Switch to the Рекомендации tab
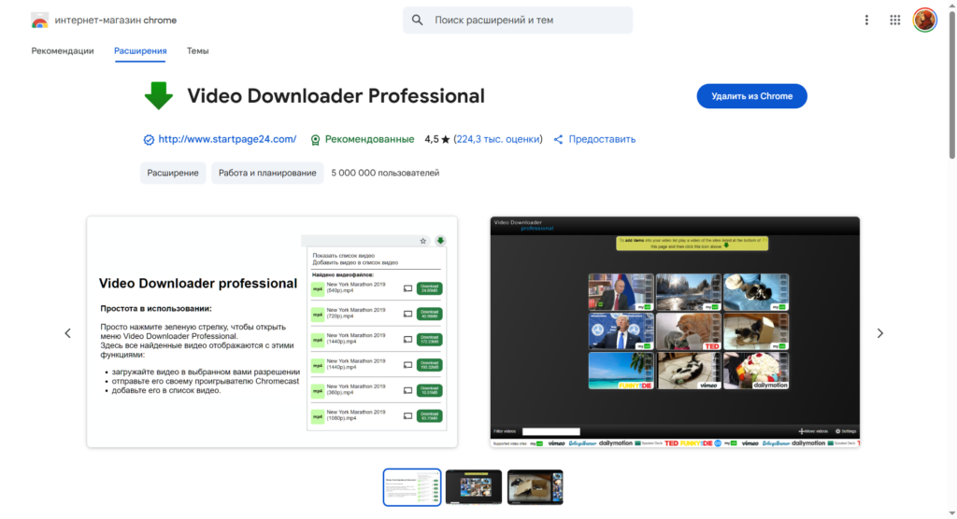The image size is (957, 519). (x=63, y=50)
